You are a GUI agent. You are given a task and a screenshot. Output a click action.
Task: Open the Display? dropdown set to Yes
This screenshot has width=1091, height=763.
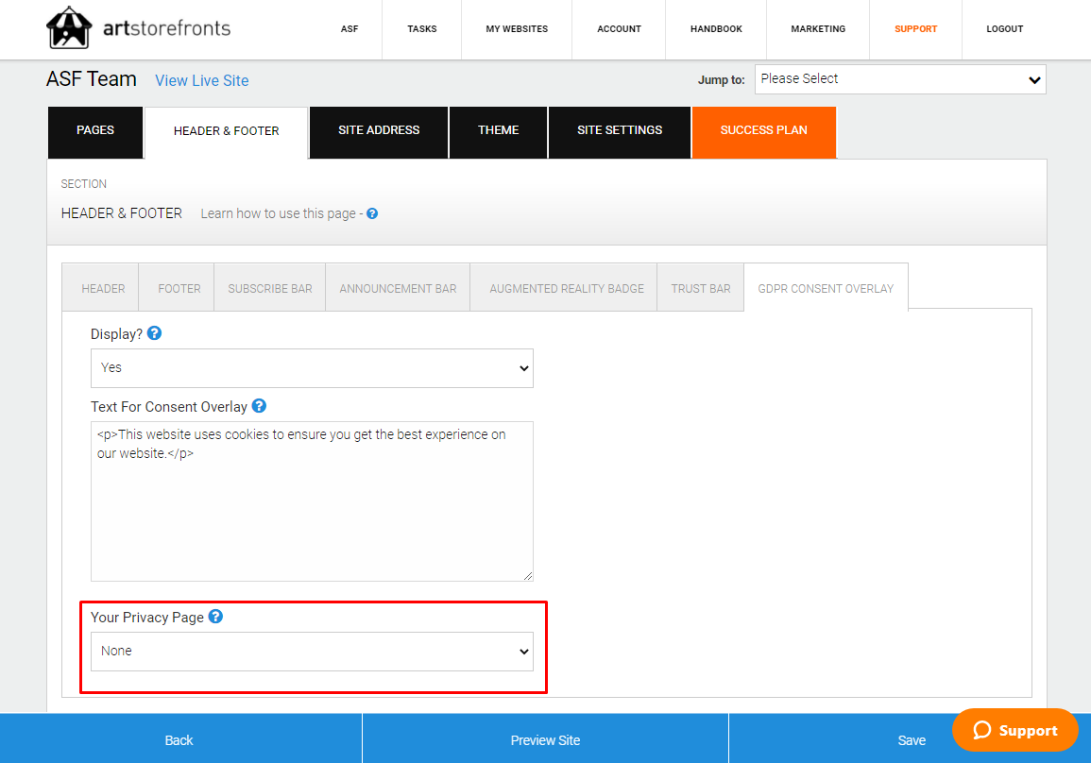tap(312, 368)
